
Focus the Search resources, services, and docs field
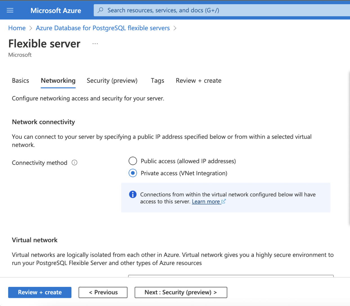pos(222,10)
